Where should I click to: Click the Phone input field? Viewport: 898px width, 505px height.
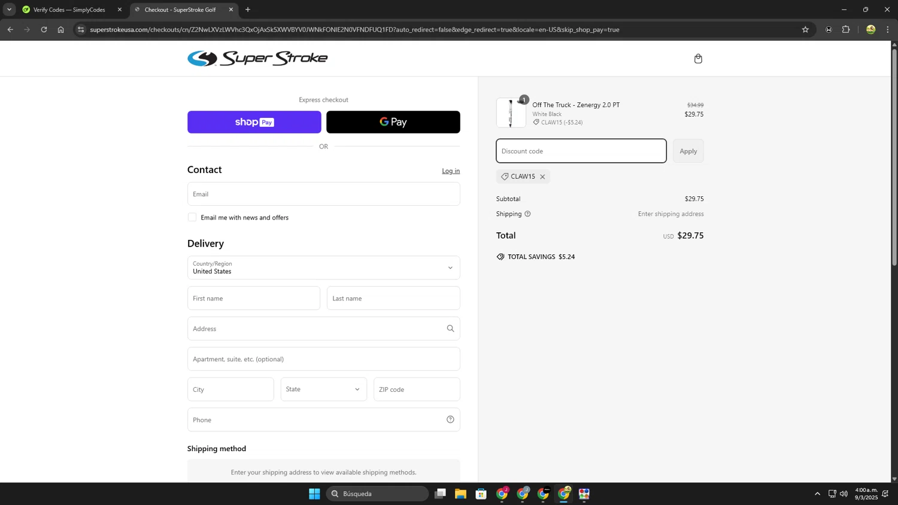(323, 419)
